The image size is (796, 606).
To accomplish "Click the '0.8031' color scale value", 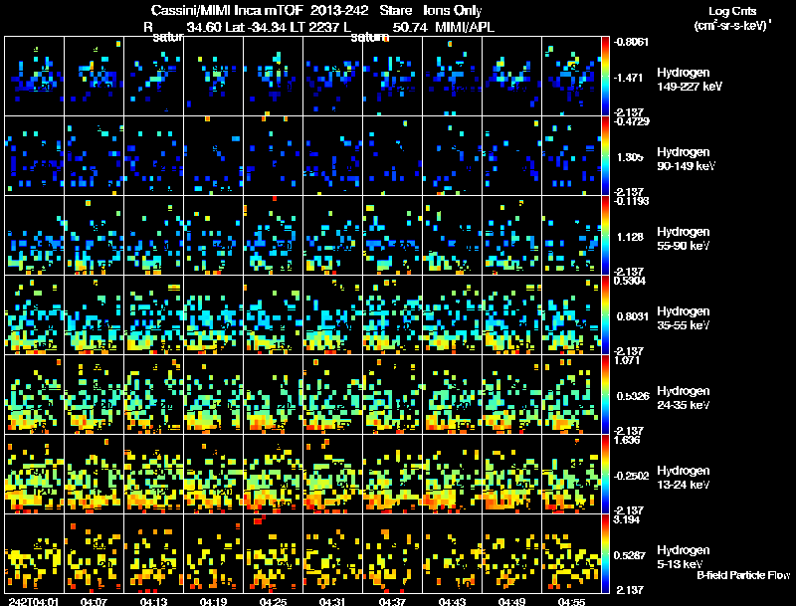I will (633, 316).
